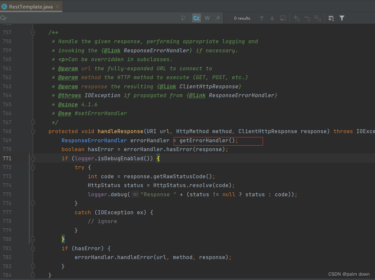Screen dimensions: 375x280
Task: Click line number 769 in gutter
Action: pyautogui.click(x=7, y=140)
